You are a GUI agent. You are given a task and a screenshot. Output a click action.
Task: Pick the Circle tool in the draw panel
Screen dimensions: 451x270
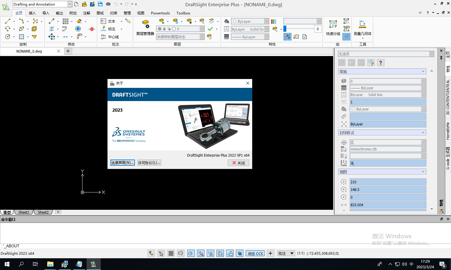(8, 37)
